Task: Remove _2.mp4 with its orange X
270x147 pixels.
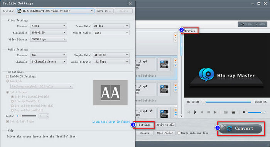Action: (175, 85)
